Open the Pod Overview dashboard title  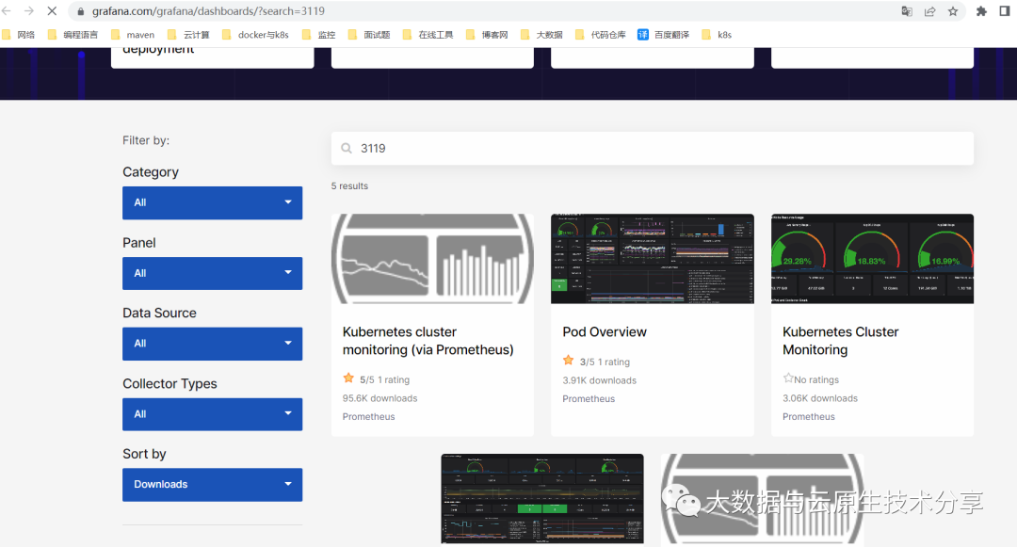point(605,331)
